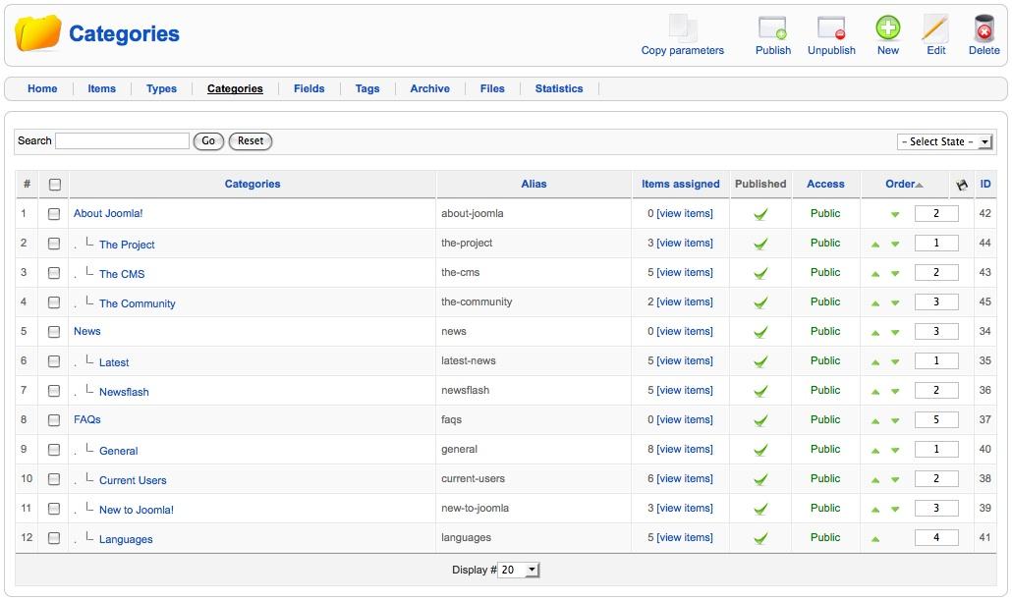The height and width of the screenshot is (601, 1012).
Task: Click the save order icon in header
Action: pos(962,185)
